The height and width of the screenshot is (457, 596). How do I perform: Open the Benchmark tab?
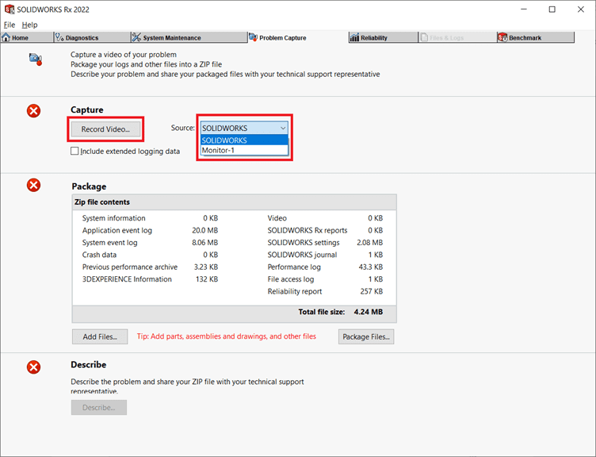click(536, 37)
